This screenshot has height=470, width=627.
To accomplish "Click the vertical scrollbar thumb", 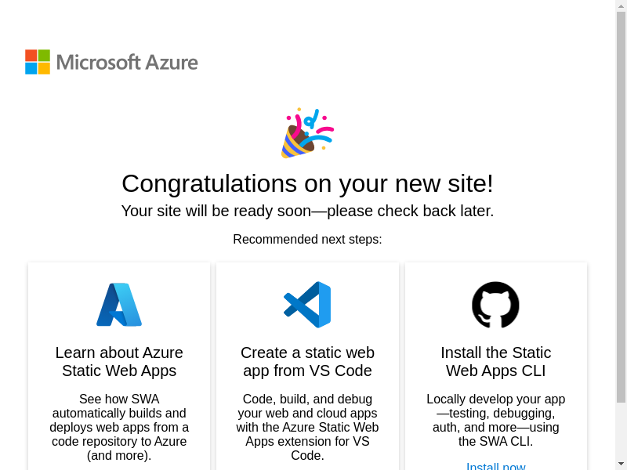I will (x=621, y=204).
